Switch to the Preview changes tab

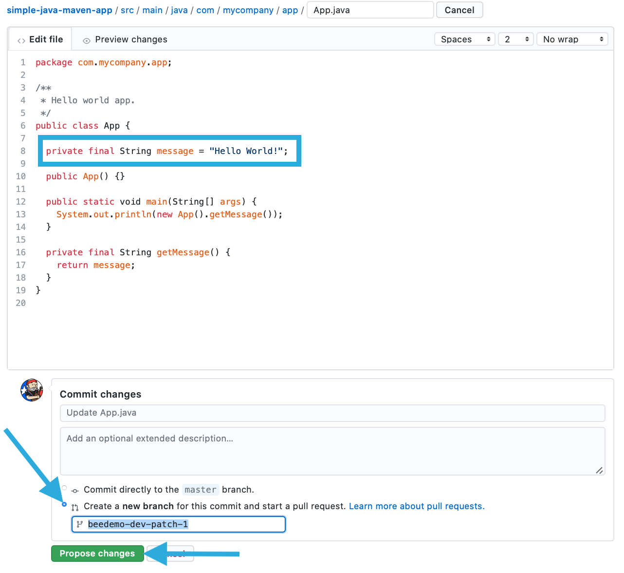125,39
